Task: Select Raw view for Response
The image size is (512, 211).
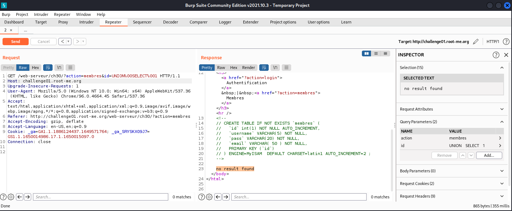Action: tap(221, 68)
